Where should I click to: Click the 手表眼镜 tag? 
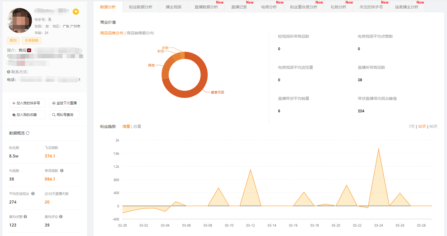point(32,40)
